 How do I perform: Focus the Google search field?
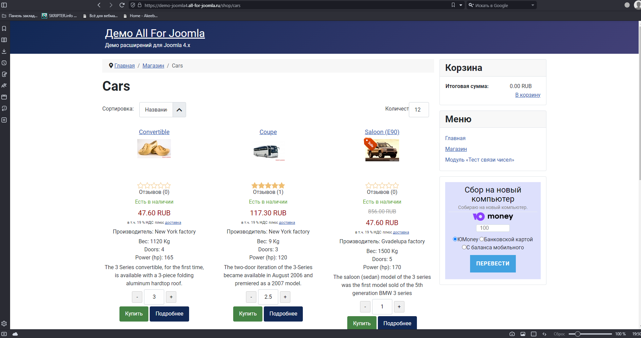(x=501, y=5)
